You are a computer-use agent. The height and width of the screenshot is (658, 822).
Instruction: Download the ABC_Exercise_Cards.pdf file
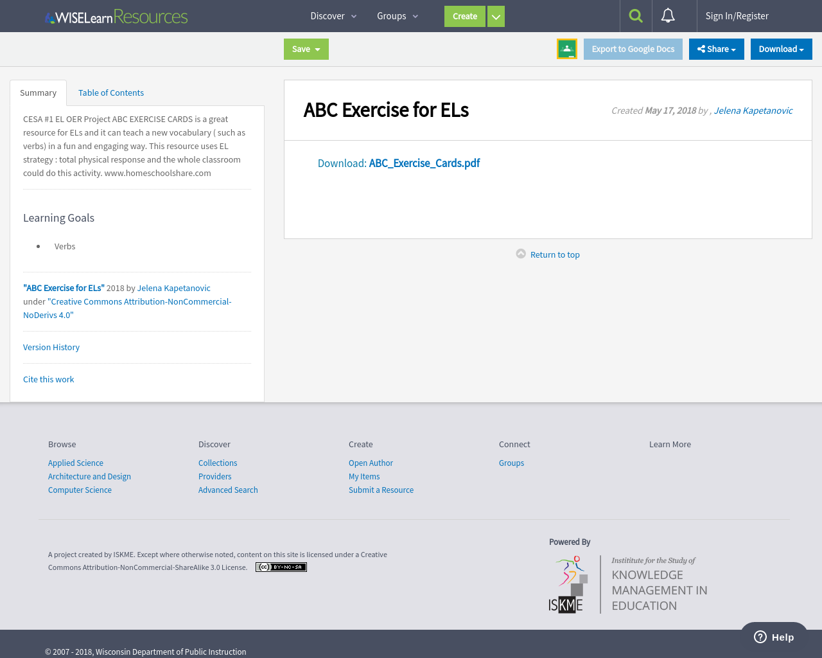pyautogui.click(x=424, y=163)
